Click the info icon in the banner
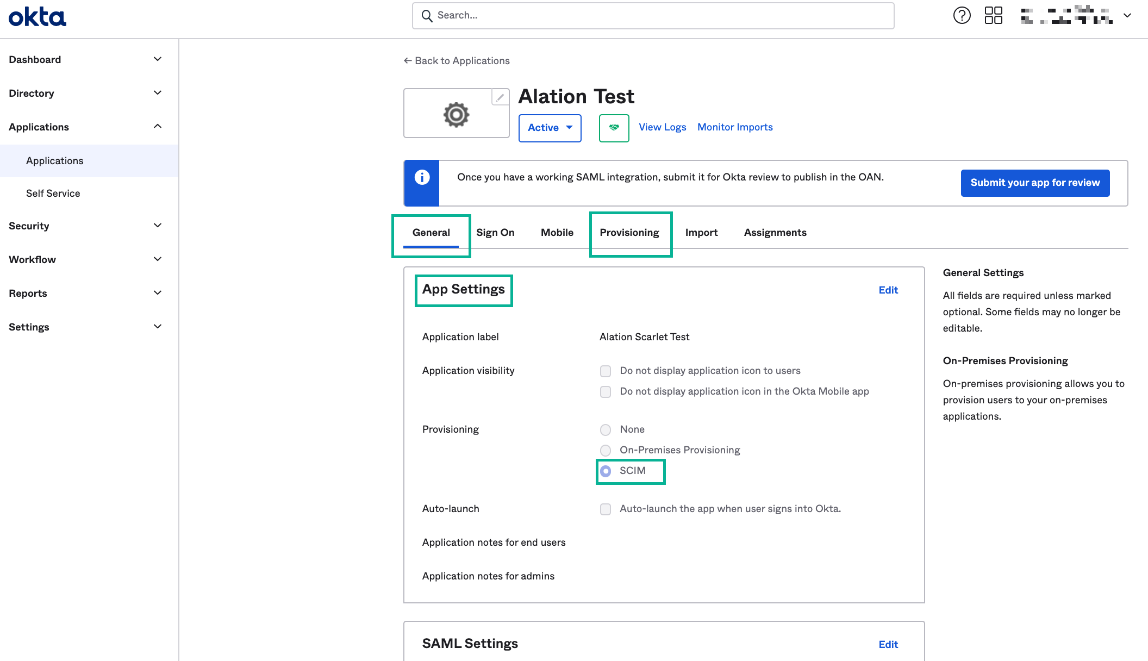The width and height of the screenshot is (1148, 661). click(422, 177)
